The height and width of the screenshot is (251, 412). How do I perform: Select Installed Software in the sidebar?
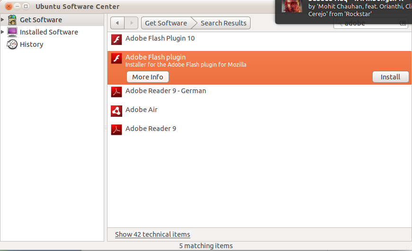[52, 32]
